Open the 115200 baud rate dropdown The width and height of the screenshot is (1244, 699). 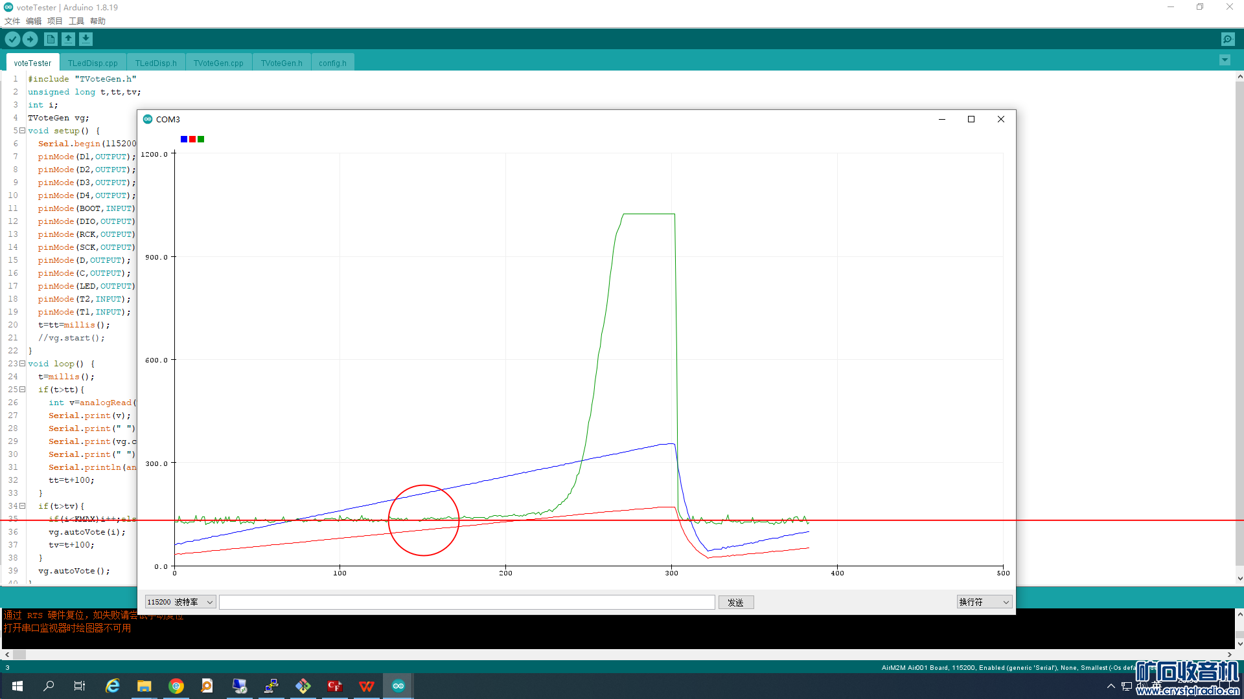click(180, 602)
